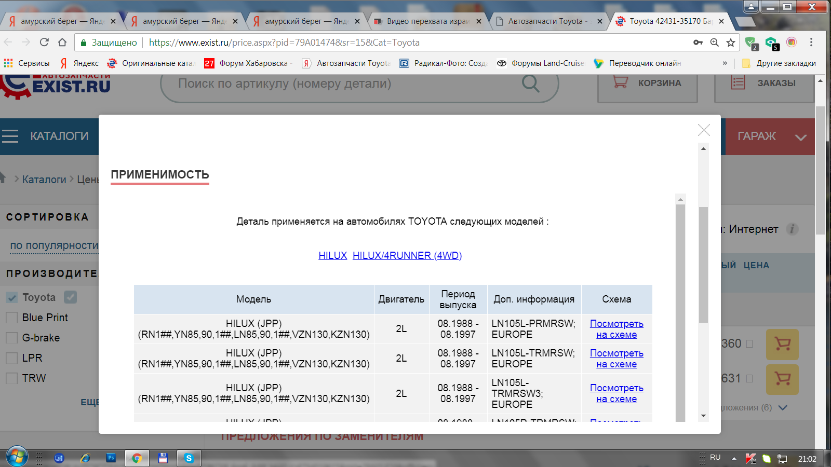
Task: Open the round colorful extension icon
Action: [792, 43]
